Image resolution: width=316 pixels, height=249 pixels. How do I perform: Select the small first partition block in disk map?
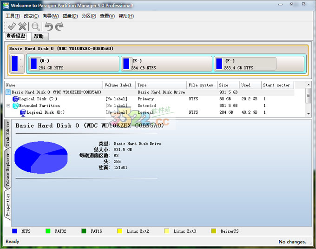pyautogui.click(x=17, y=64)
